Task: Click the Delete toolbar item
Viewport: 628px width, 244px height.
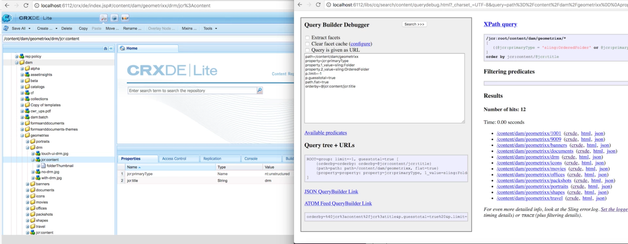Action: (67, 28)
